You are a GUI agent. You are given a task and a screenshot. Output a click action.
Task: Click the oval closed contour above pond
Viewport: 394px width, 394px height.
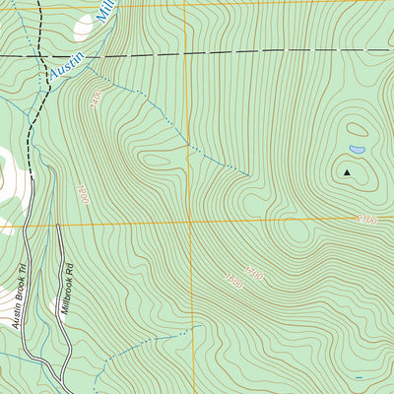(358, 129)
